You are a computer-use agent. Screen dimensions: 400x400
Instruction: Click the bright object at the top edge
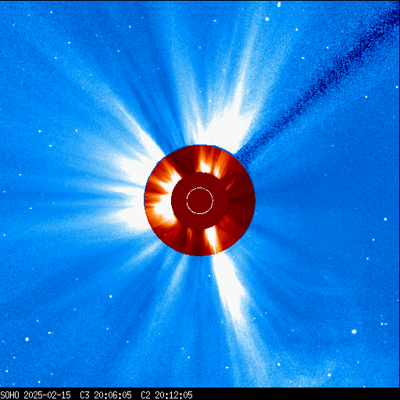[279, 4]
